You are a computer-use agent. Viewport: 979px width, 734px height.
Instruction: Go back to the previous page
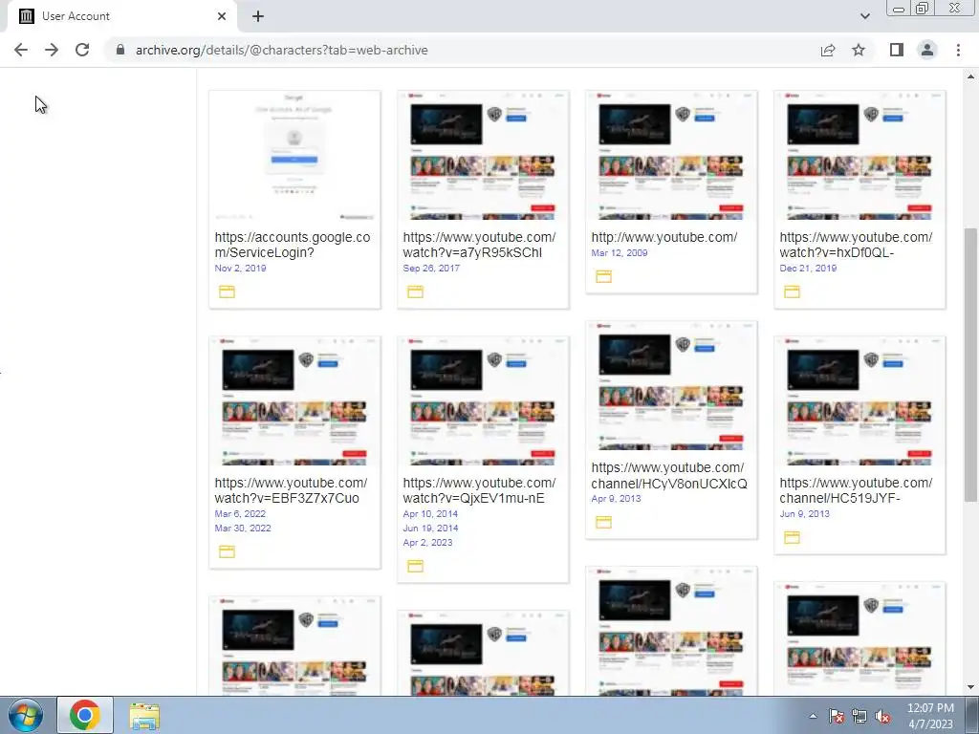[x=21, y=50]
